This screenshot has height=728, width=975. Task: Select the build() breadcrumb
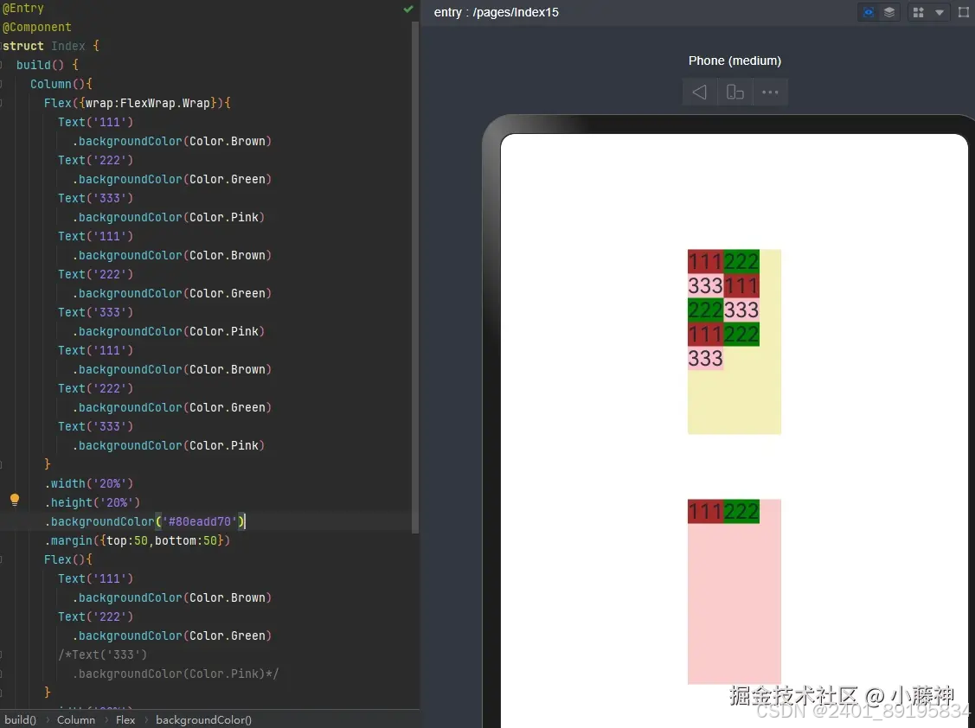coord(20,720)
